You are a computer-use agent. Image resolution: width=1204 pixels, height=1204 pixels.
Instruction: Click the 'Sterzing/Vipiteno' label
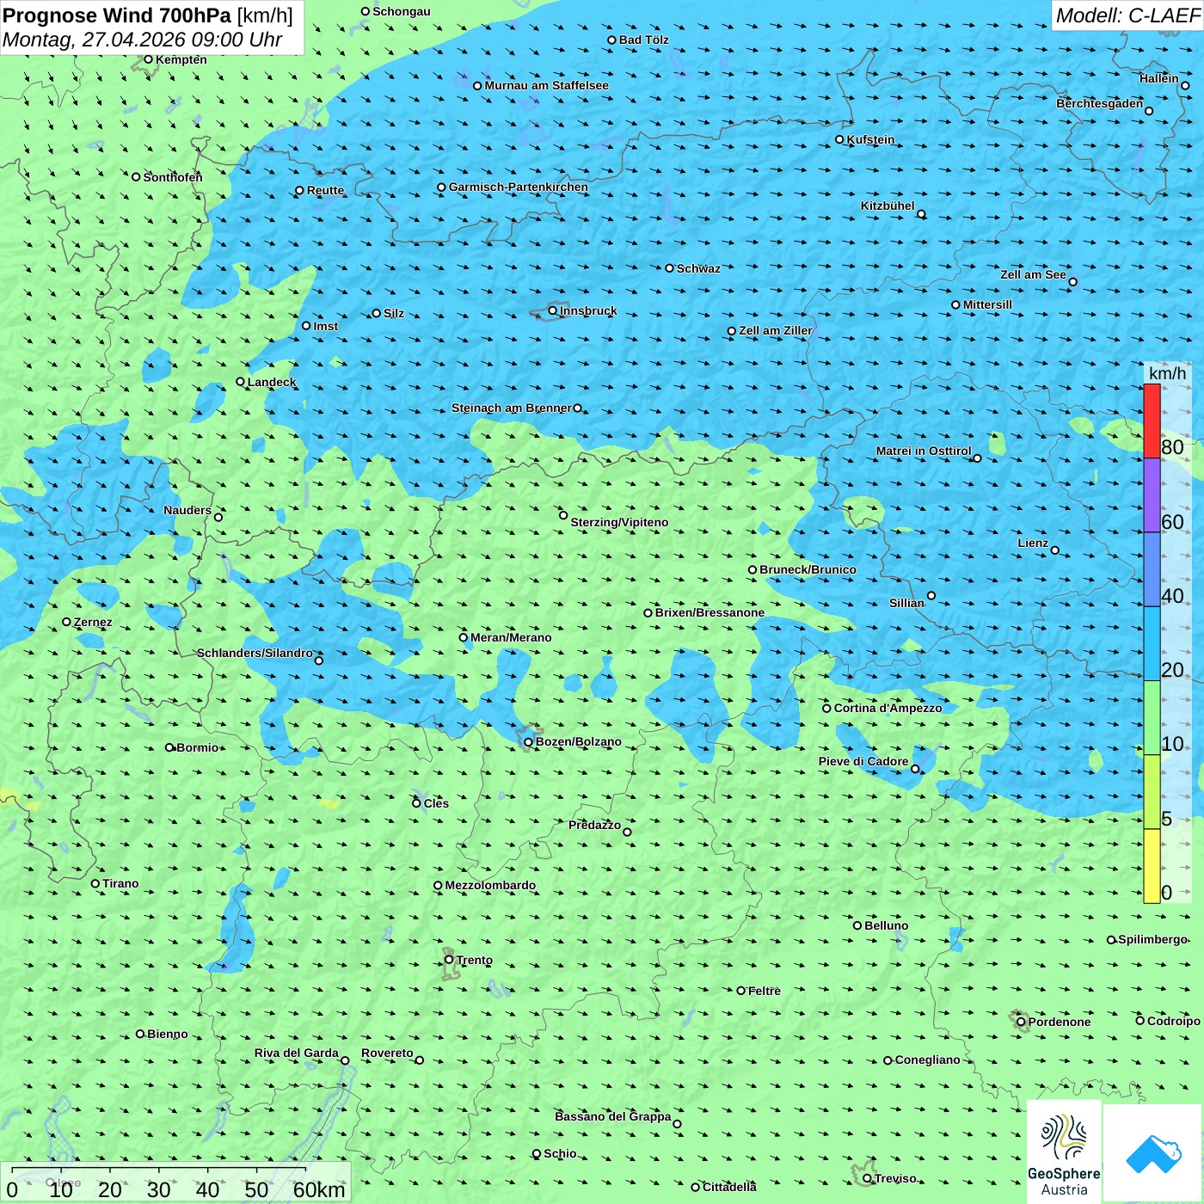[619, 522]
